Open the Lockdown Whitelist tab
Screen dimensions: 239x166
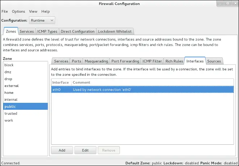[x=115, y=31]
